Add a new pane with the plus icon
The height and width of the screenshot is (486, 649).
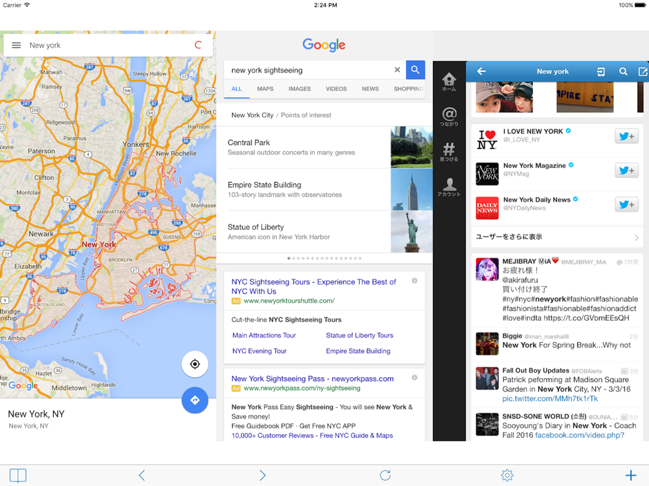(x=631, y=475)
